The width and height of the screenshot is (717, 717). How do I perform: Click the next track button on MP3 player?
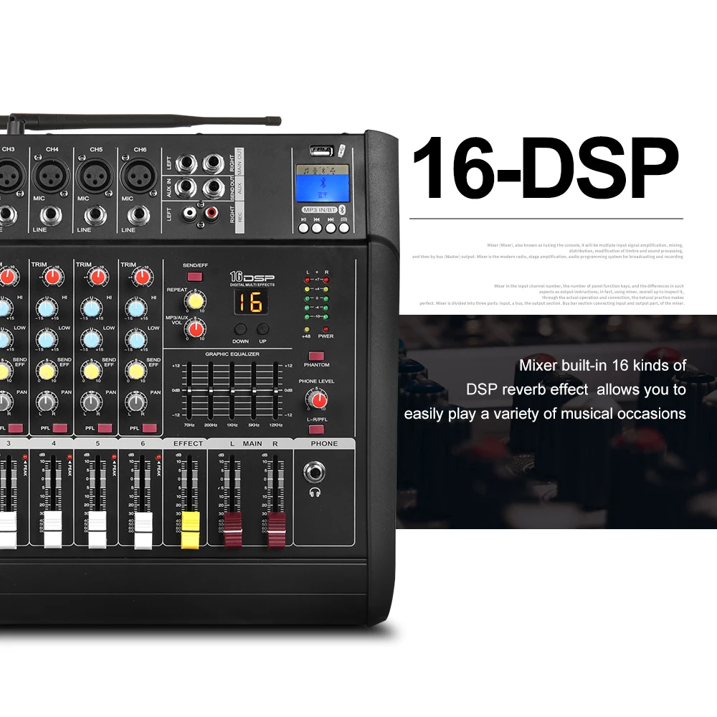330,228
